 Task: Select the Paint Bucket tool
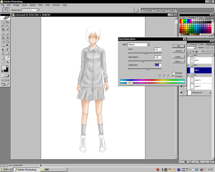click(x=7, y=42)
